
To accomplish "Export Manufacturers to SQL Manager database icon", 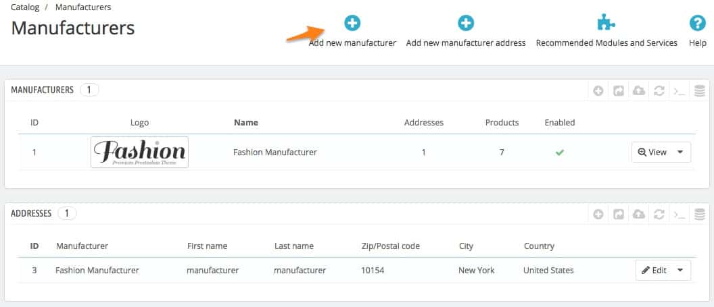I will (x=700, y=91).
